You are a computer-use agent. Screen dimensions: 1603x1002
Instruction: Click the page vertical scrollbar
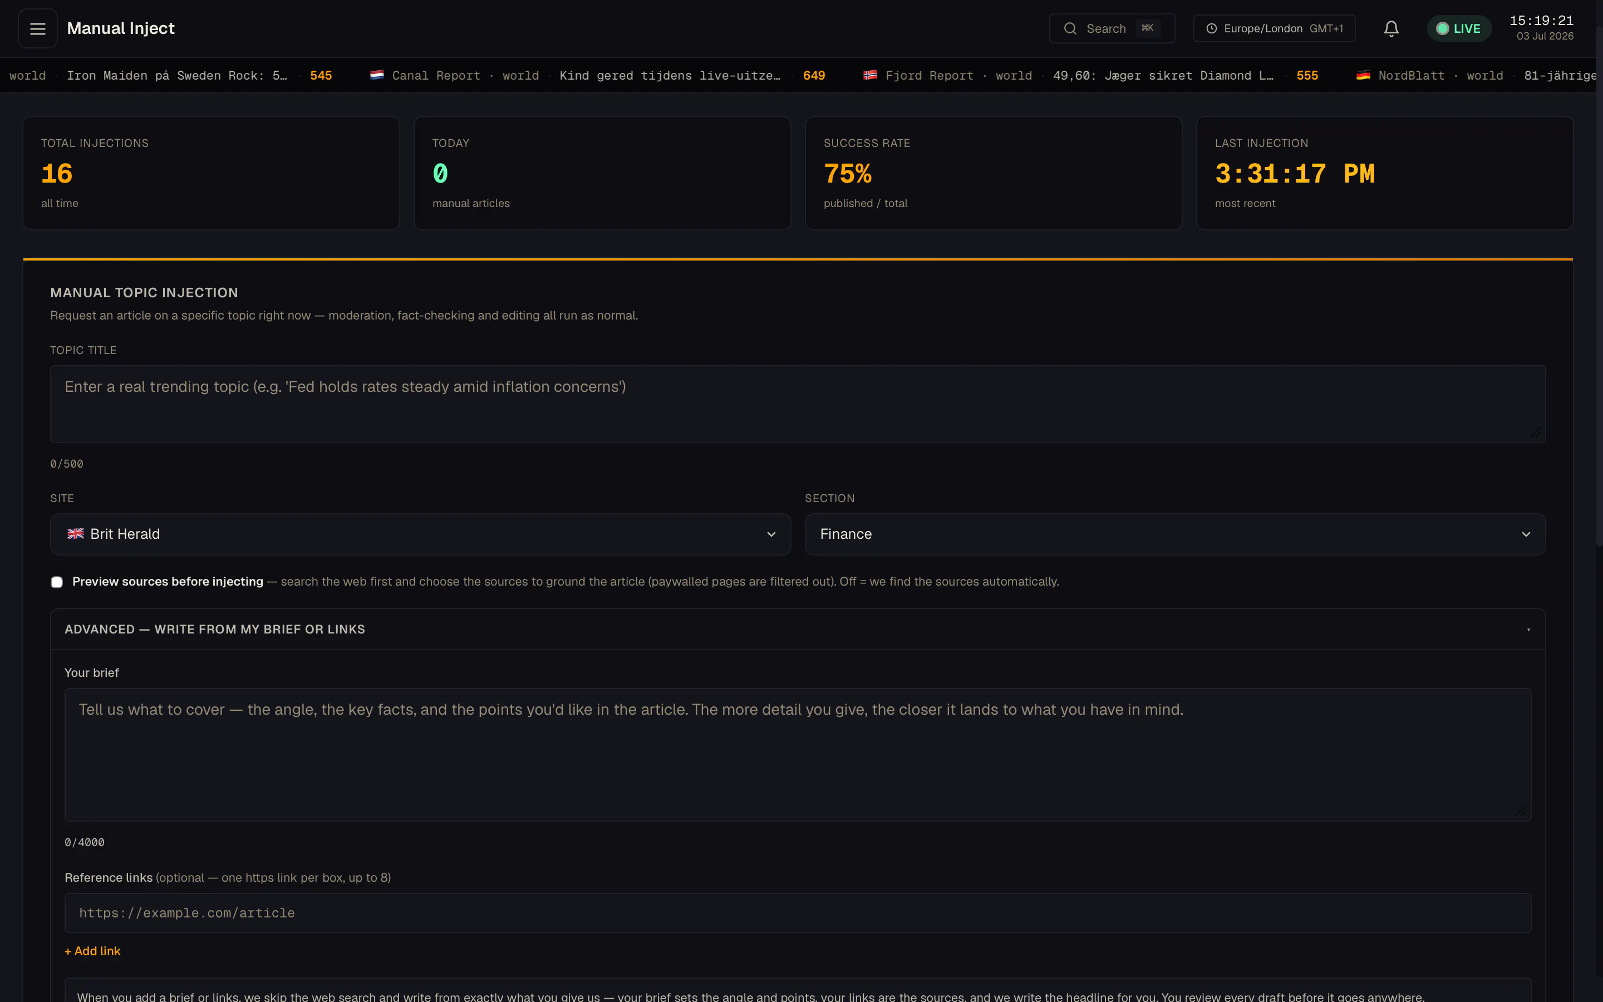[1599, 285]
